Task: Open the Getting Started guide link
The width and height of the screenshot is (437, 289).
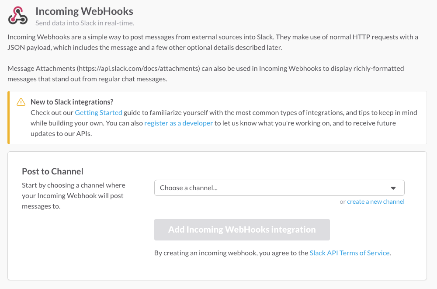Action: point(98,112)
